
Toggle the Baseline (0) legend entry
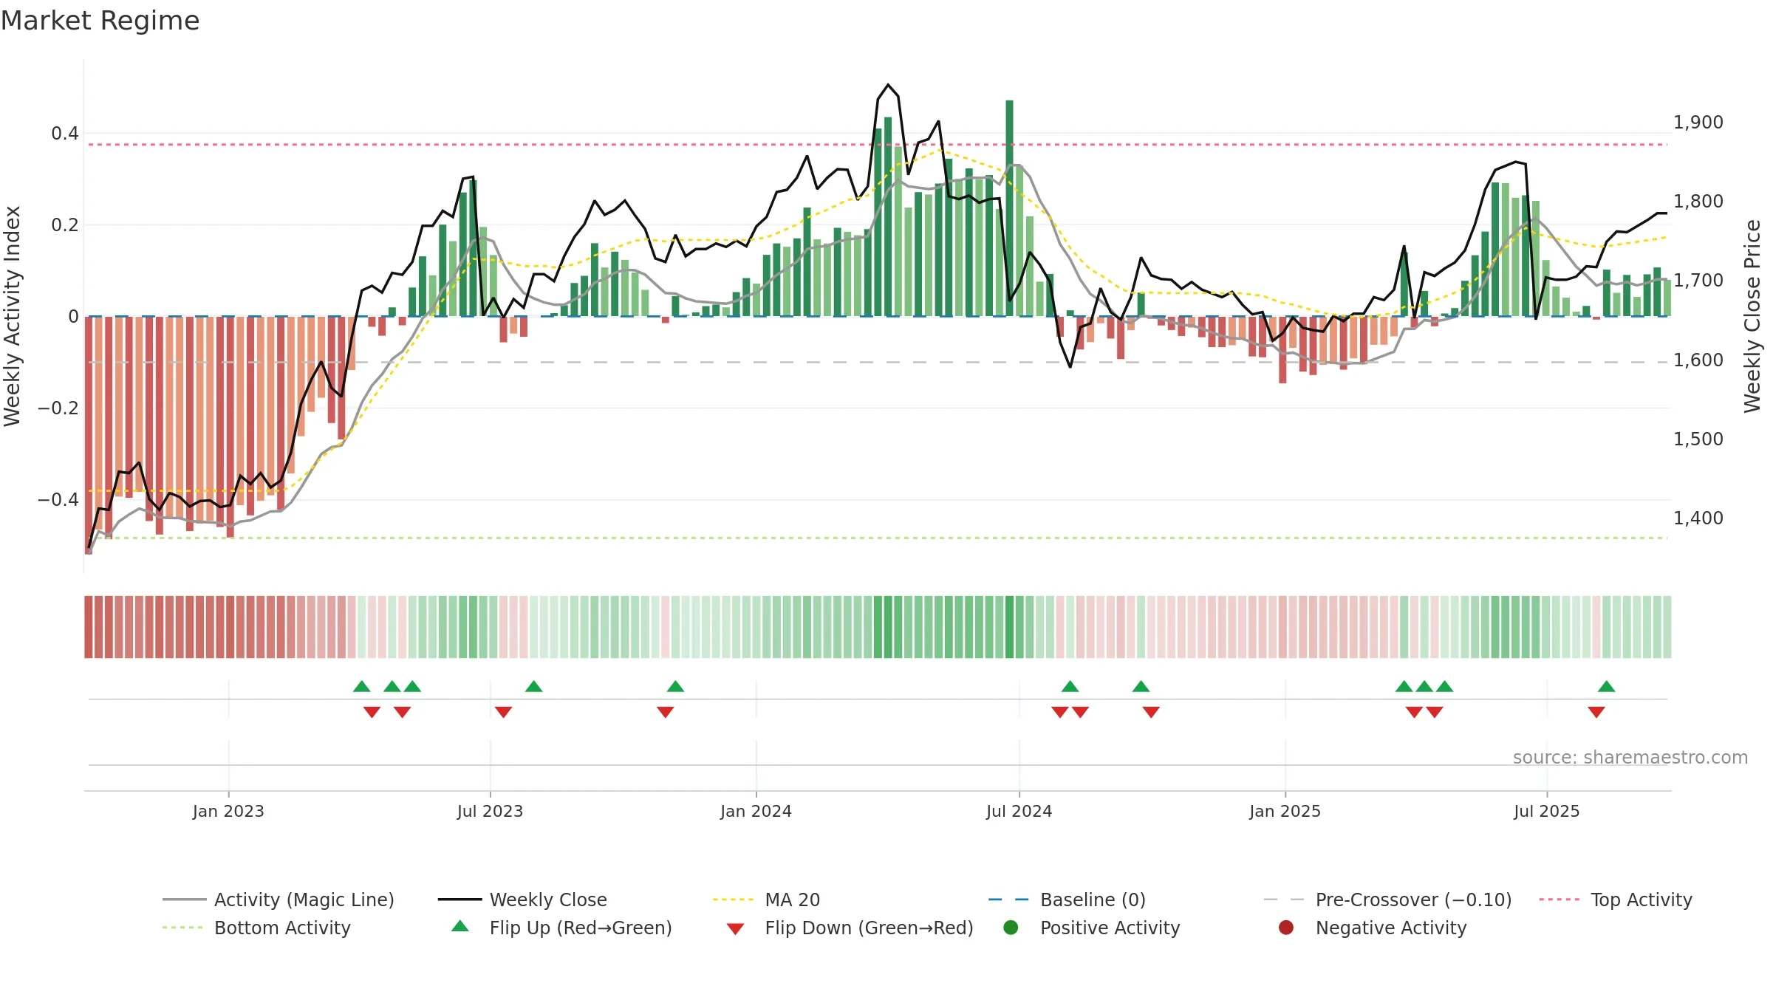pyautogui.click(x=1067, y=900)
